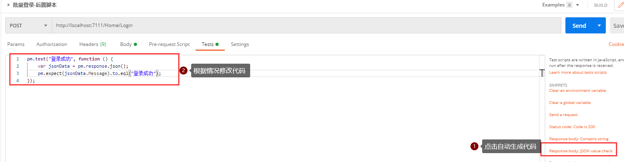Open the Authorization tab
624x162 pixels.
(52, 44)
